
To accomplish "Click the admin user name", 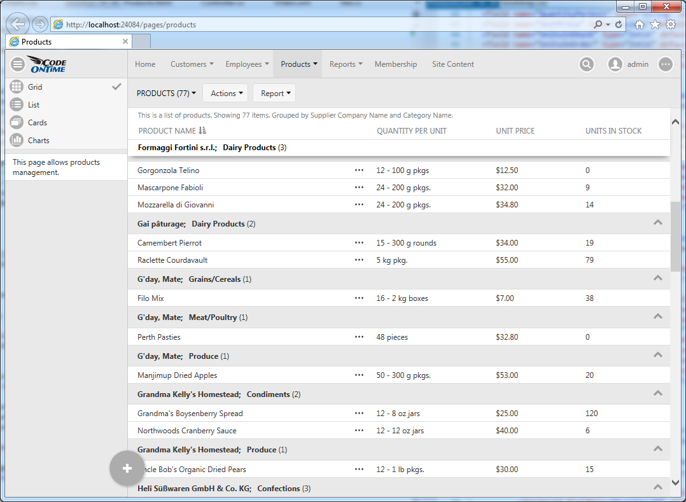I will 638,64.
